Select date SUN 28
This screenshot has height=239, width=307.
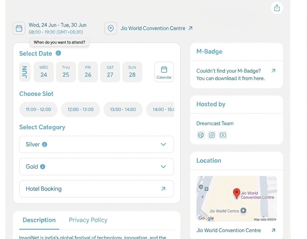pos(132,72)
